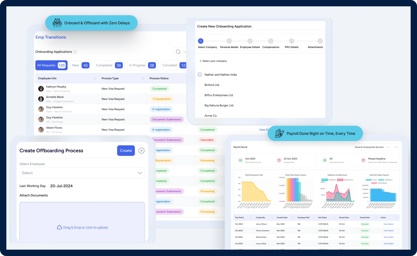Click the calendar icon next to 25 Oct 2023

(279, 160)
